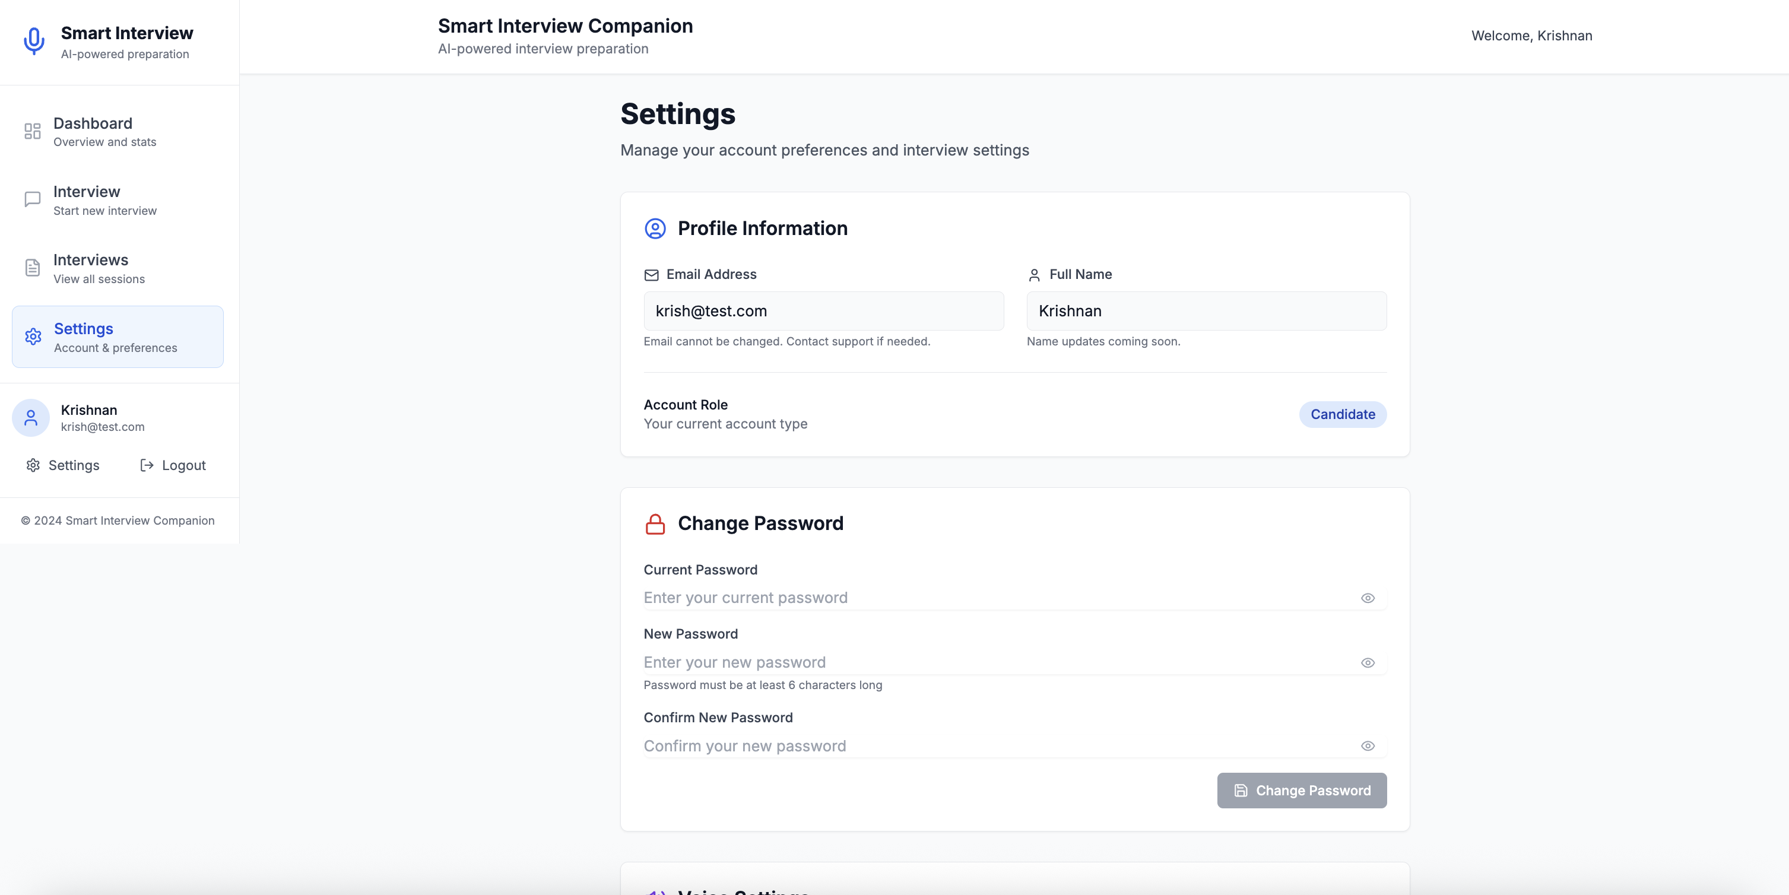This screenshot has width=1789, height=895.
Task: Click into the Full Name field
Action: tap(1206, 311)
